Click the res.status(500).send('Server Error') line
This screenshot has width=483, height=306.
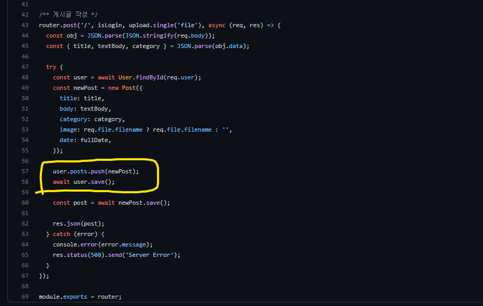(117, 255)
